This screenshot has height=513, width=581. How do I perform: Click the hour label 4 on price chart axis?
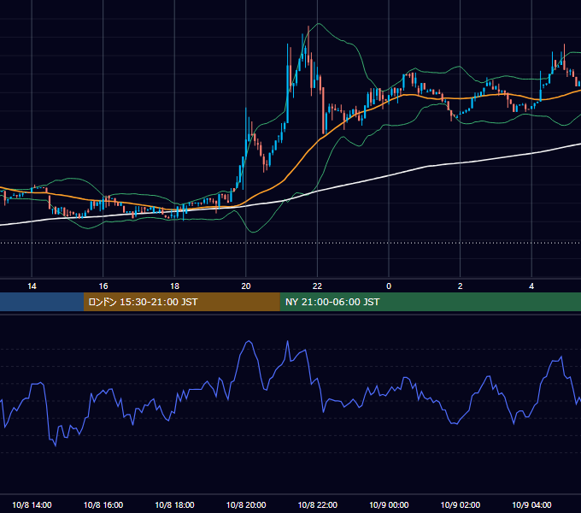click(531, 286)
